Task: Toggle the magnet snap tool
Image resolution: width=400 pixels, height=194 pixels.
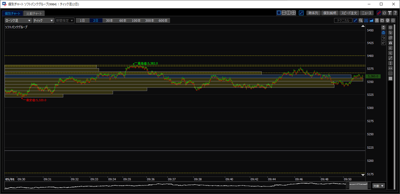Action: tap(391, 43)
